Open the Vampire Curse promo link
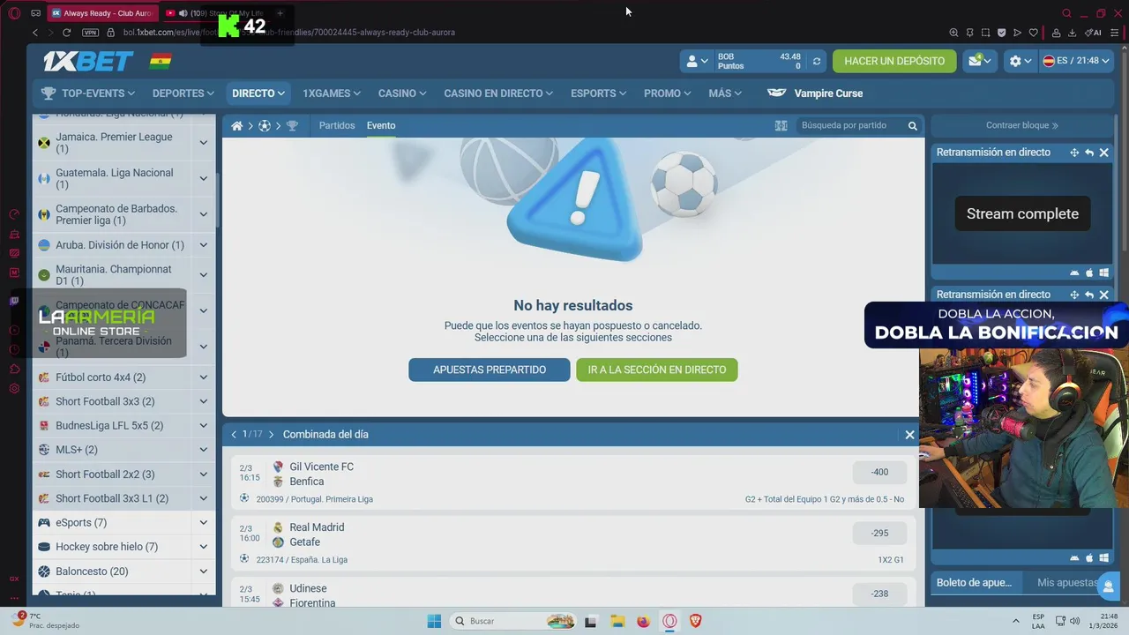Viewport: 1129px width, 635px height. (x=816, y=93)
